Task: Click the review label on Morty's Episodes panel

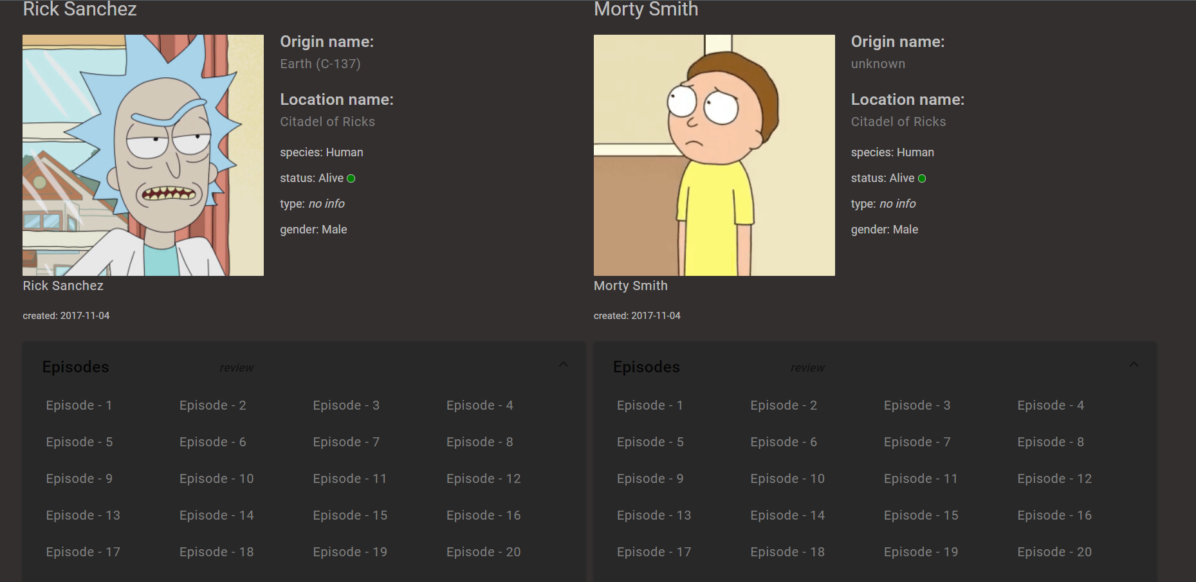Action: pyautogui.click(x=808, y=367)
